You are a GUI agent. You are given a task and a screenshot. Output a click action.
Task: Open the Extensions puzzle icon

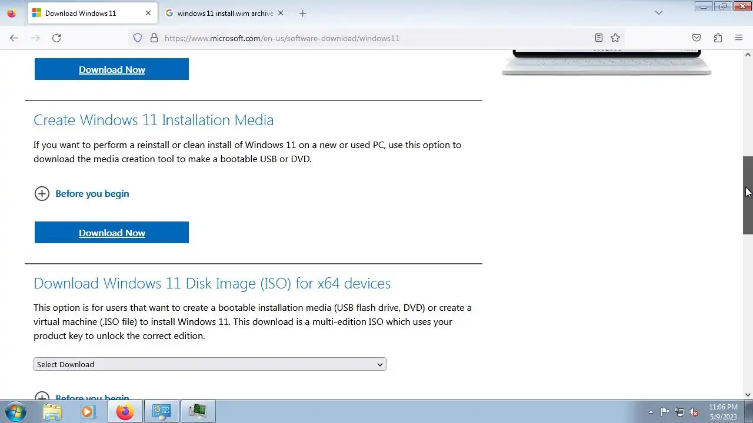[x=718, y=38]
